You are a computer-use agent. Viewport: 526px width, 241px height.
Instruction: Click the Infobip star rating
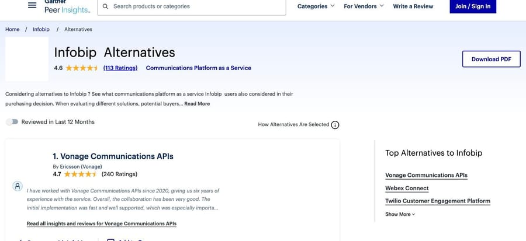[81, 68]
